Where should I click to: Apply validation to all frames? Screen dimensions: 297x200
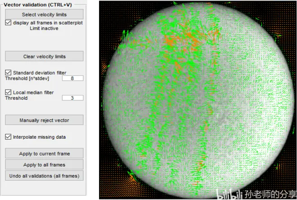click(x=44, y=164)
